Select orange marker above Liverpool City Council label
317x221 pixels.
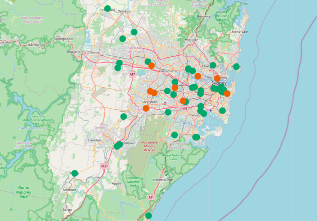point(146,108)
